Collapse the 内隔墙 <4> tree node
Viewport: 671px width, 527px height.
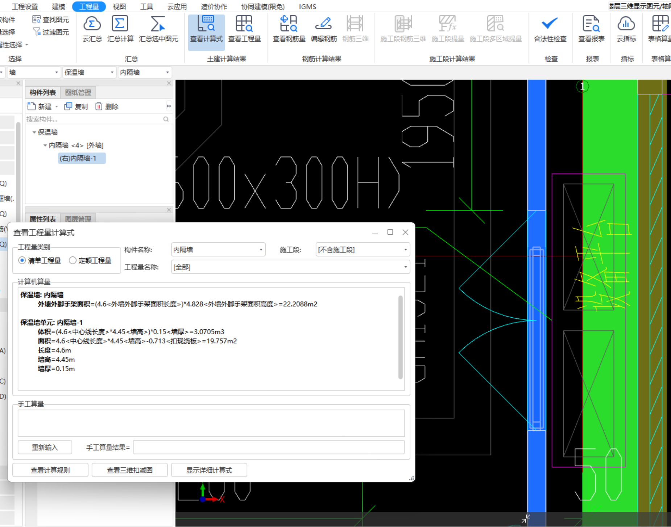click(x=45, y=145)
